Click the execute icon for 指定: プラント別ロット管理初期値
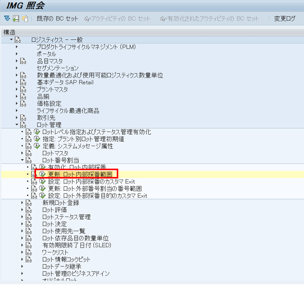Screen dimensions: 304x285 [x=37, y=139]
